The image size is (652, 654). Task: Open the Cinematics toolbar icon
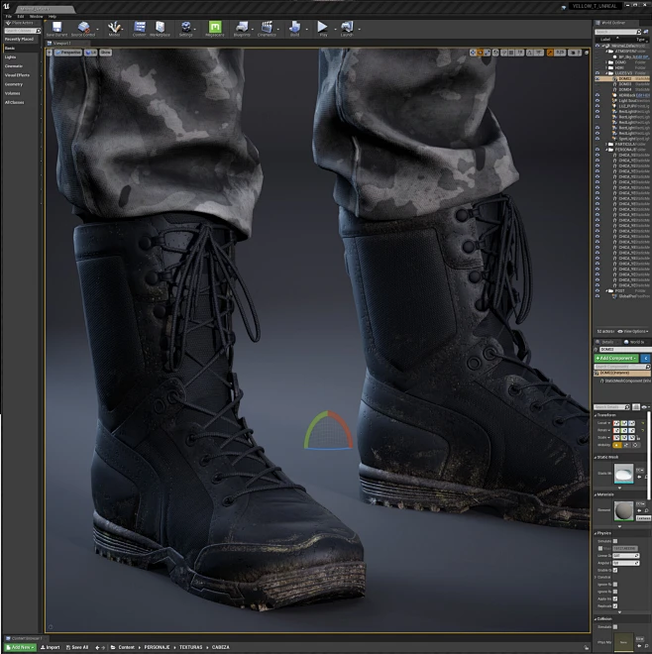[267, 29]
